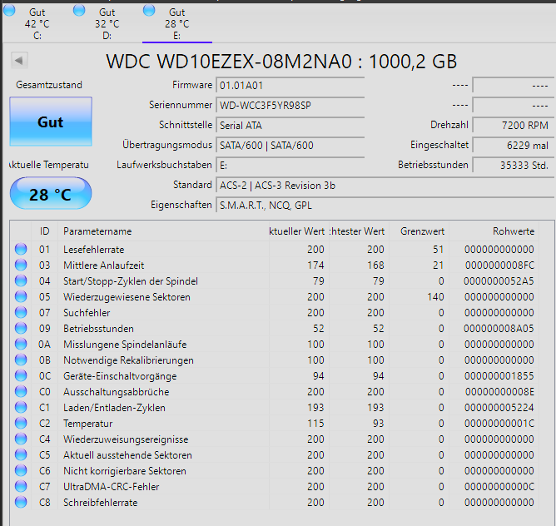Click status orb for Start/Stopp-Zyklen der Spindel

(21, 280)
